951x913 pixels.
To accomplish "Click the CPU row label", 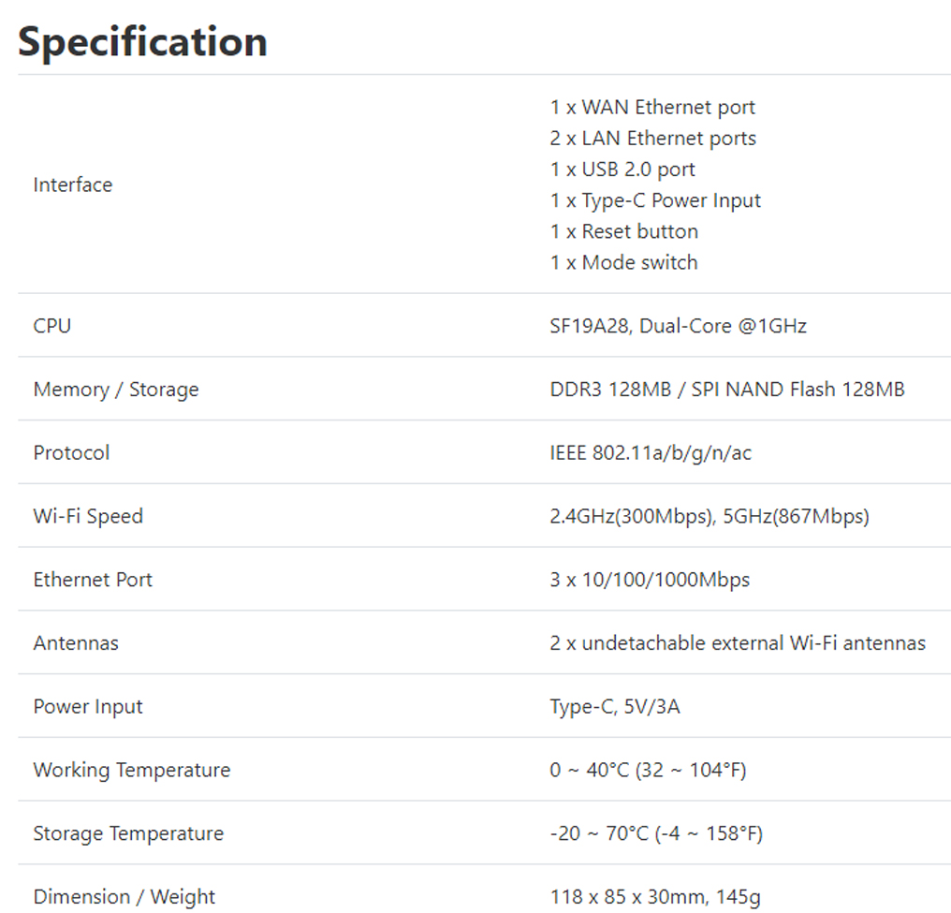I will pyautogui.click(x=52, y=326).
